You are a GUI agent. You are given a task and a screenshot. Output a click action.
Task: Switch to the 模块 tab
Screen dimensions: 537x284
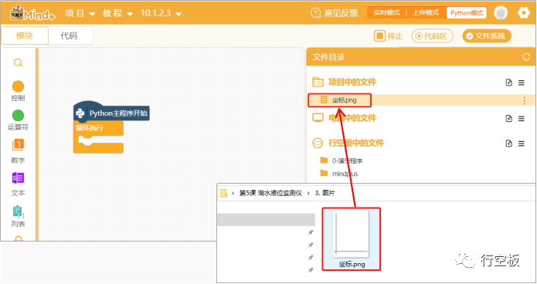[25, 35]
